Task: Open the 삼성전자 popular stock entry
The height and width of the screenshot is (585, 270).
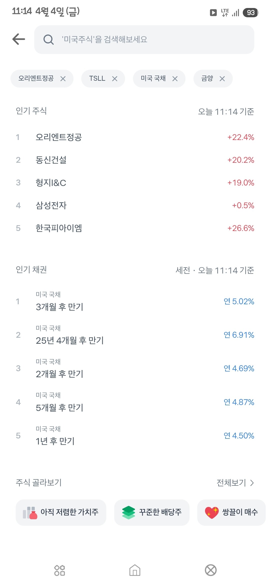Action: (51, 205)
